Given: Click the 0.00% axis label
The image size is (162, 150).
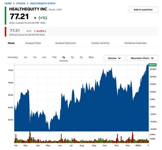Looking at the screenshot, I should [153, 107].
